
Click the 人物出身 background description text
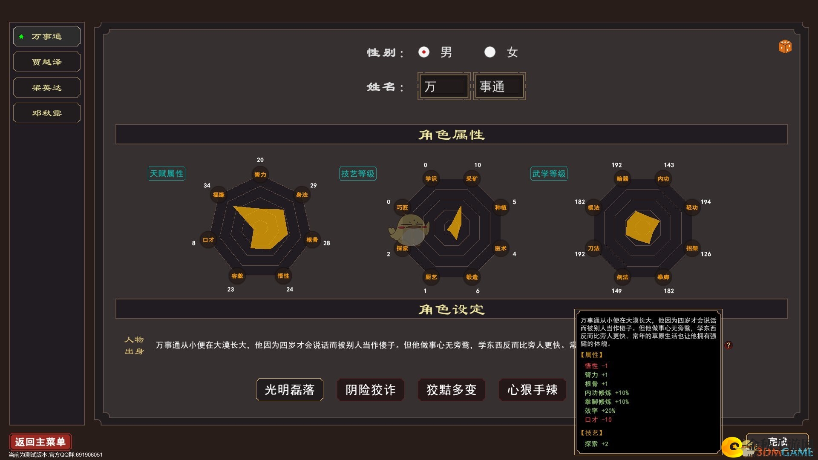pos(366,345)
